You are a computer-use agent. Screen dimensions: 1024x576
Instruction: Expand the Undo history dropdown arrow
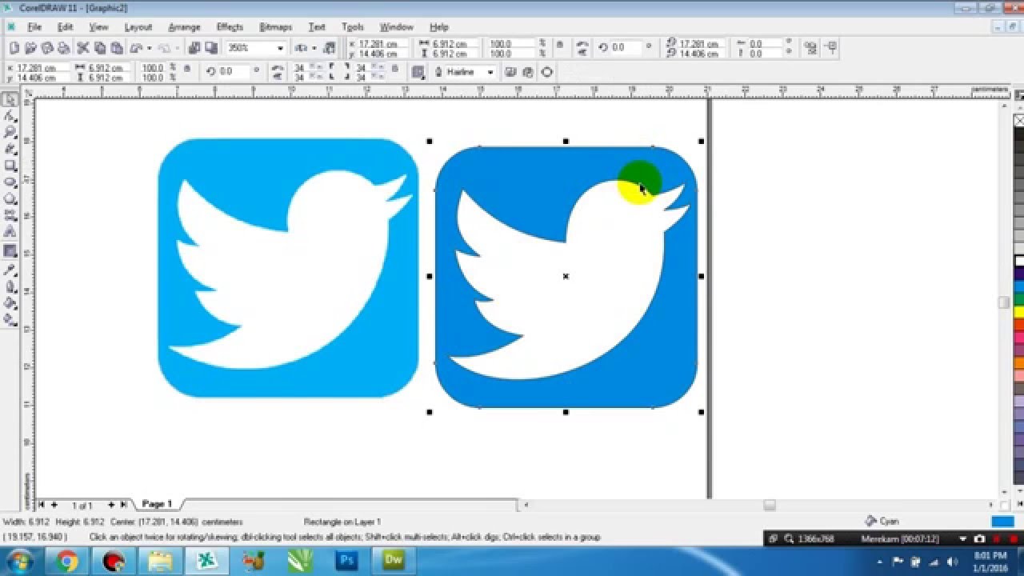[149, 48]
